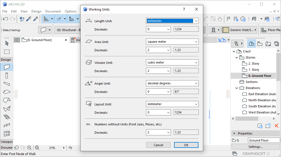Screen dimensions: 281x157
Task: Click the Redo arrow icon
Action: [x=13, y=19]
